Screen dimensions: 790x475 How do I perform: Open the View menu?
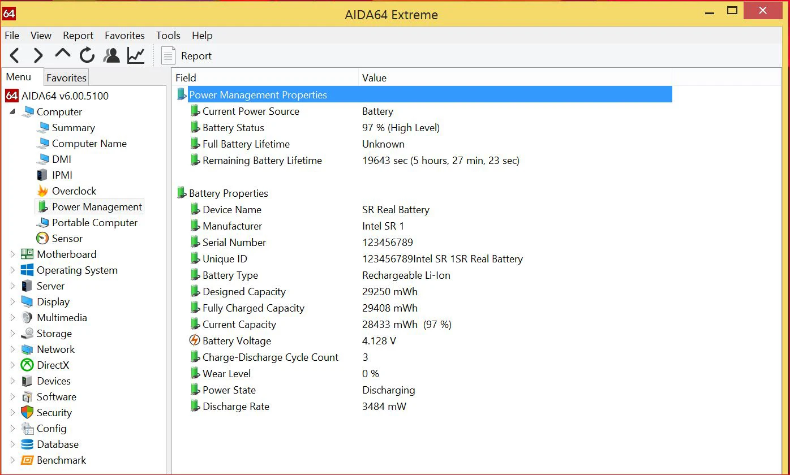point(41,35)
